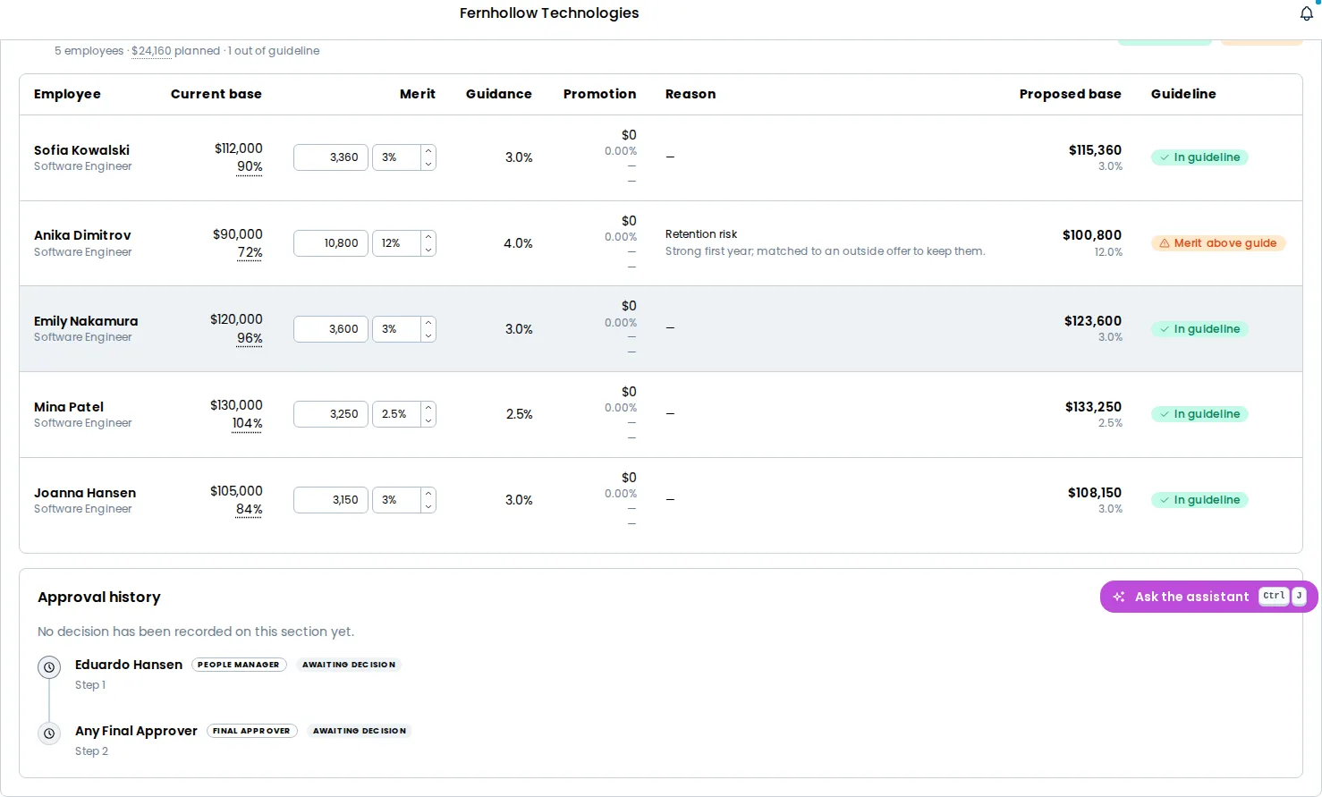This screenshot has width=1322, height=797.
Task: Click Emily Nakamura's merit amount field 3,600
Action: (331, 329)
